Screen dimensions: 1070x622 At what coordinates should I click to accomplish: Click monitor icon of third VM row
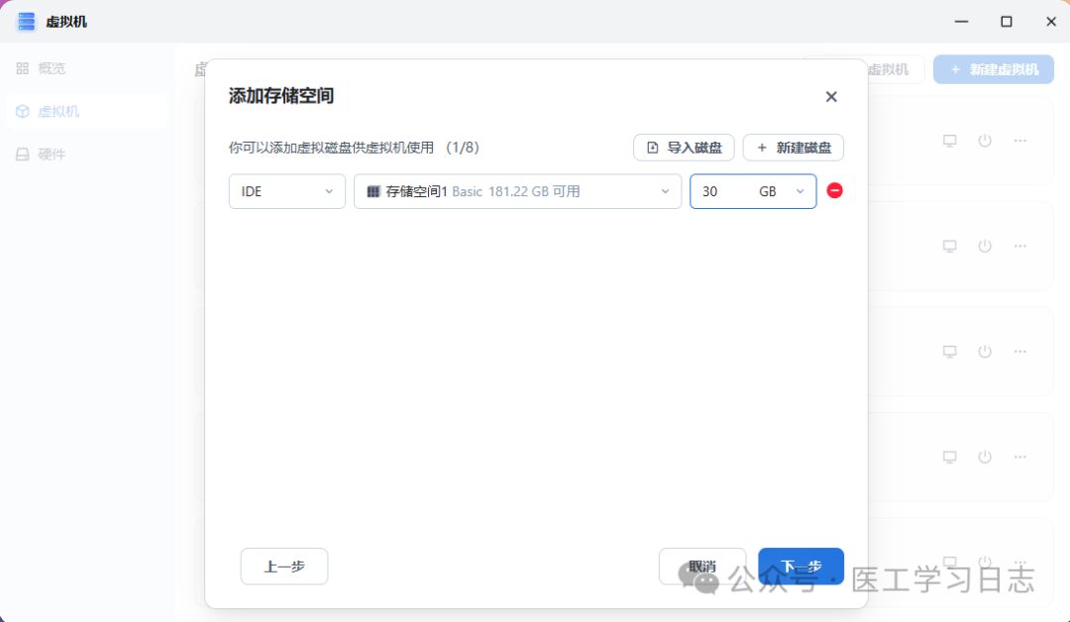(949, 352)
